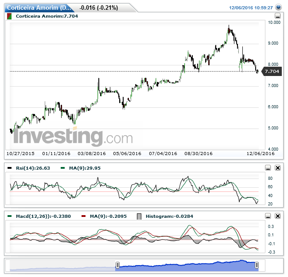Select the Corticeira Amorim chart tab

[39, 8]
